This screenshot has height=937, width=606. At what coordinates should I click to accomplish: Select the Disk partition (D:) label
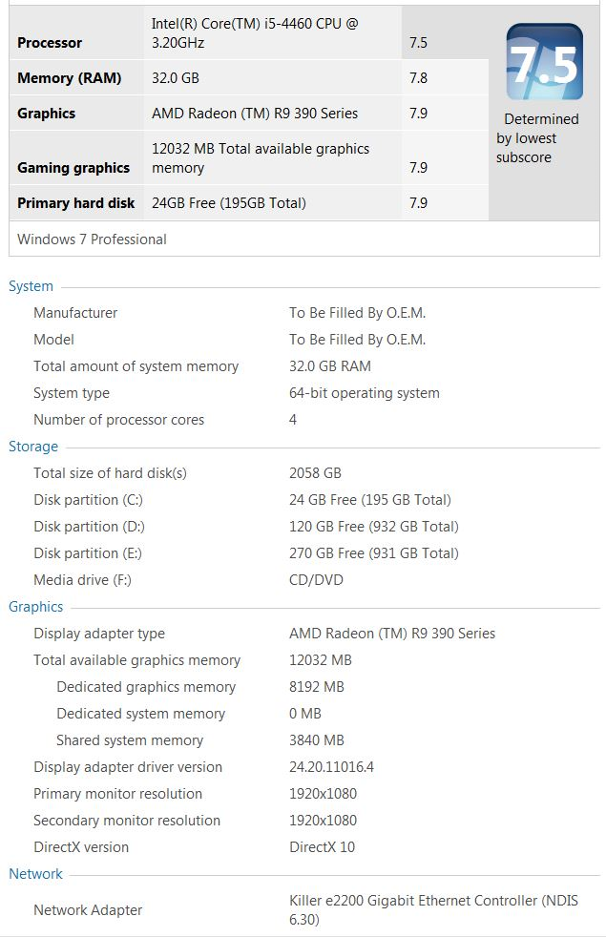pyautogui.click(x=88, y=527)
